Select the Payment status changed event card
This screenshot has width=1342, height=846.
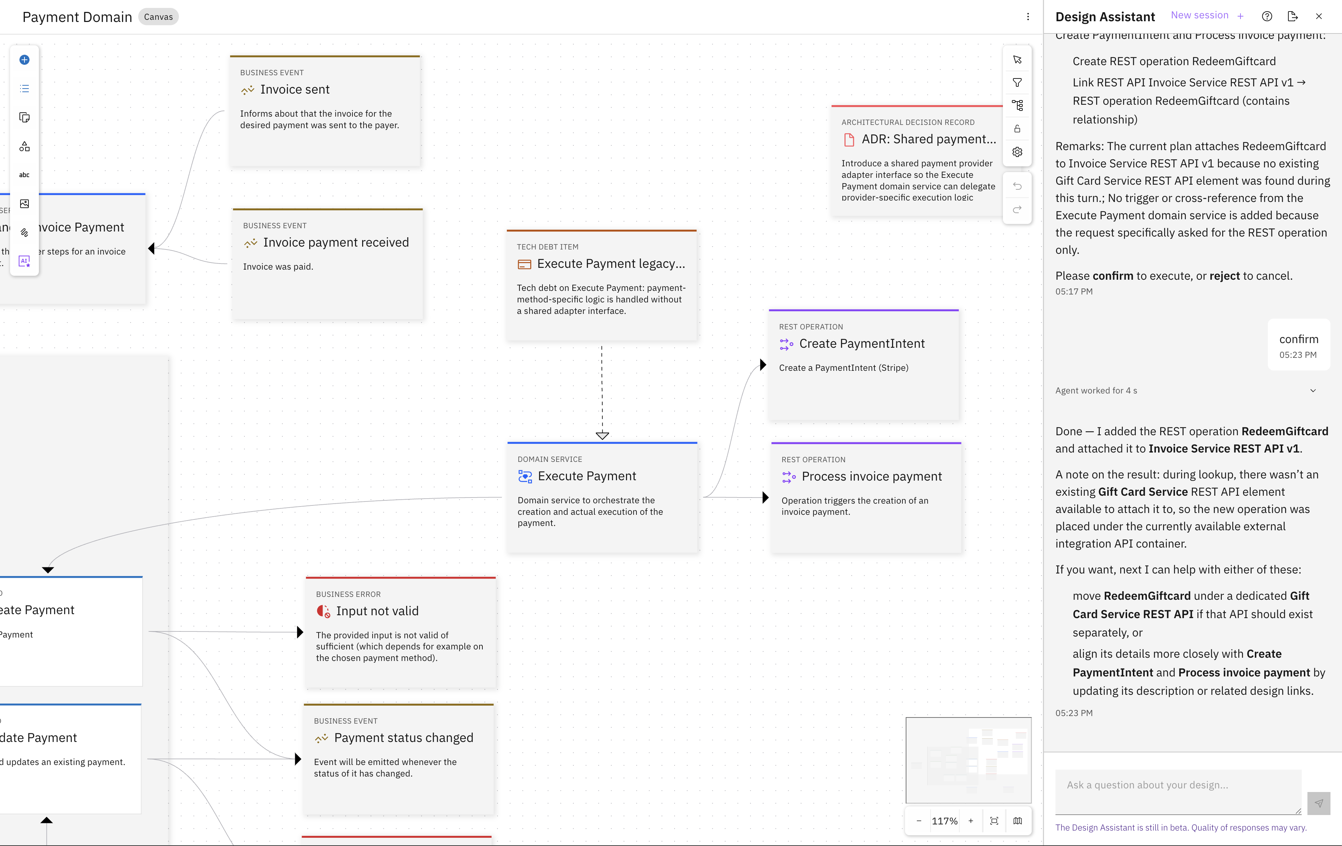398,760
